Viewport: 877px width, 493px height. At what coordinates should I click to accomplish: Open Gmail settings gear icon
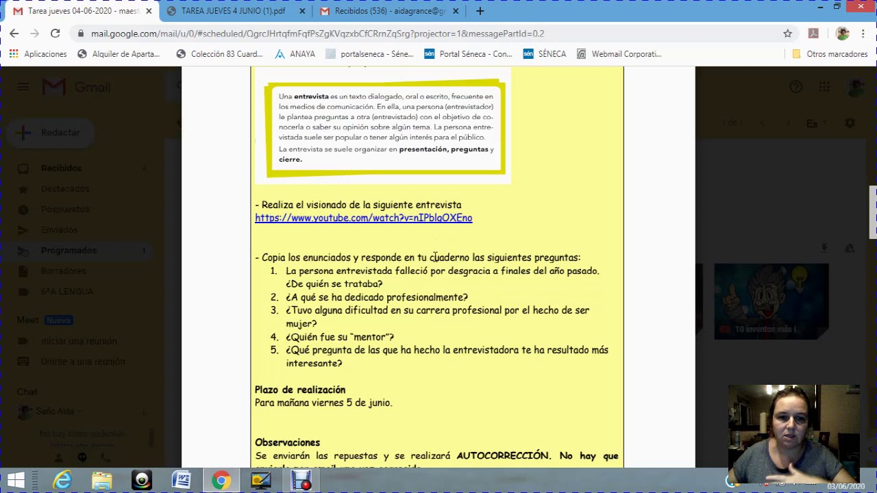(850, 123)
